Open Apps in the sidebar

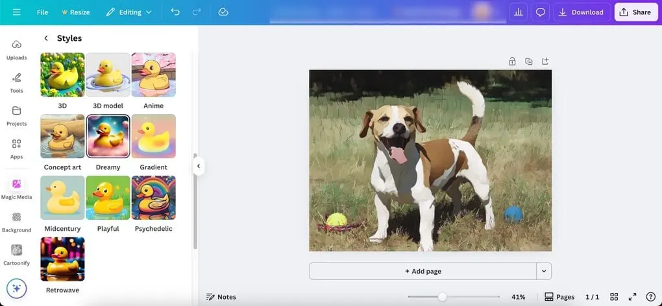point(16,149)
